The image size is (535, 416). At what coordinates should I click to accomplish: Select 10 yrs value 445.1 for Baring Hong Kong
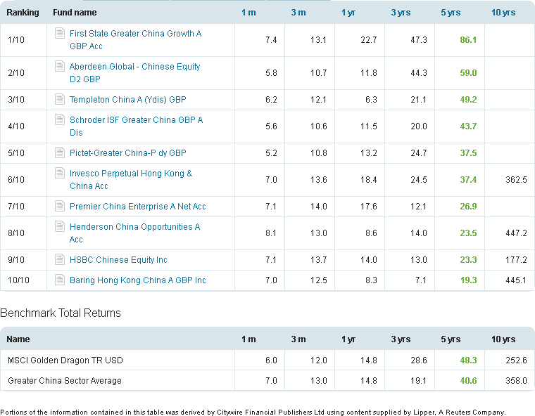516,280
